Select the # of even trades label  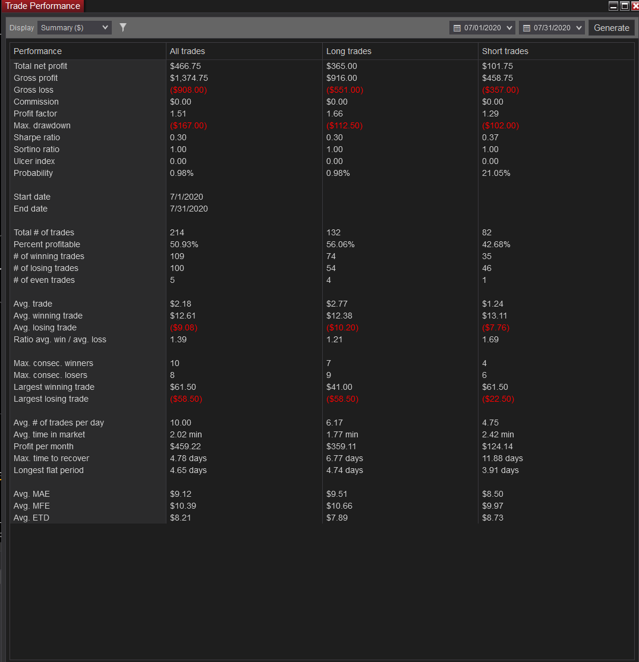coord(44,280)
